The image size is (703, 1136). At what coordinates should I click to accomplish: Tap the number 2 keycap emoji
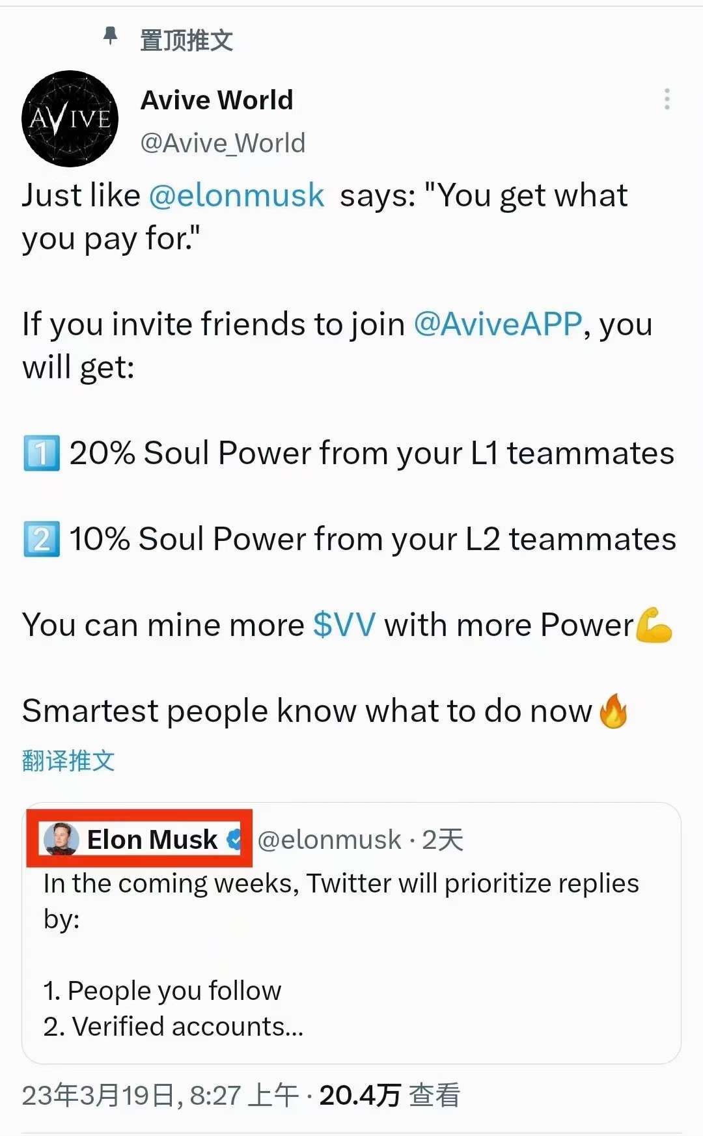42,539
